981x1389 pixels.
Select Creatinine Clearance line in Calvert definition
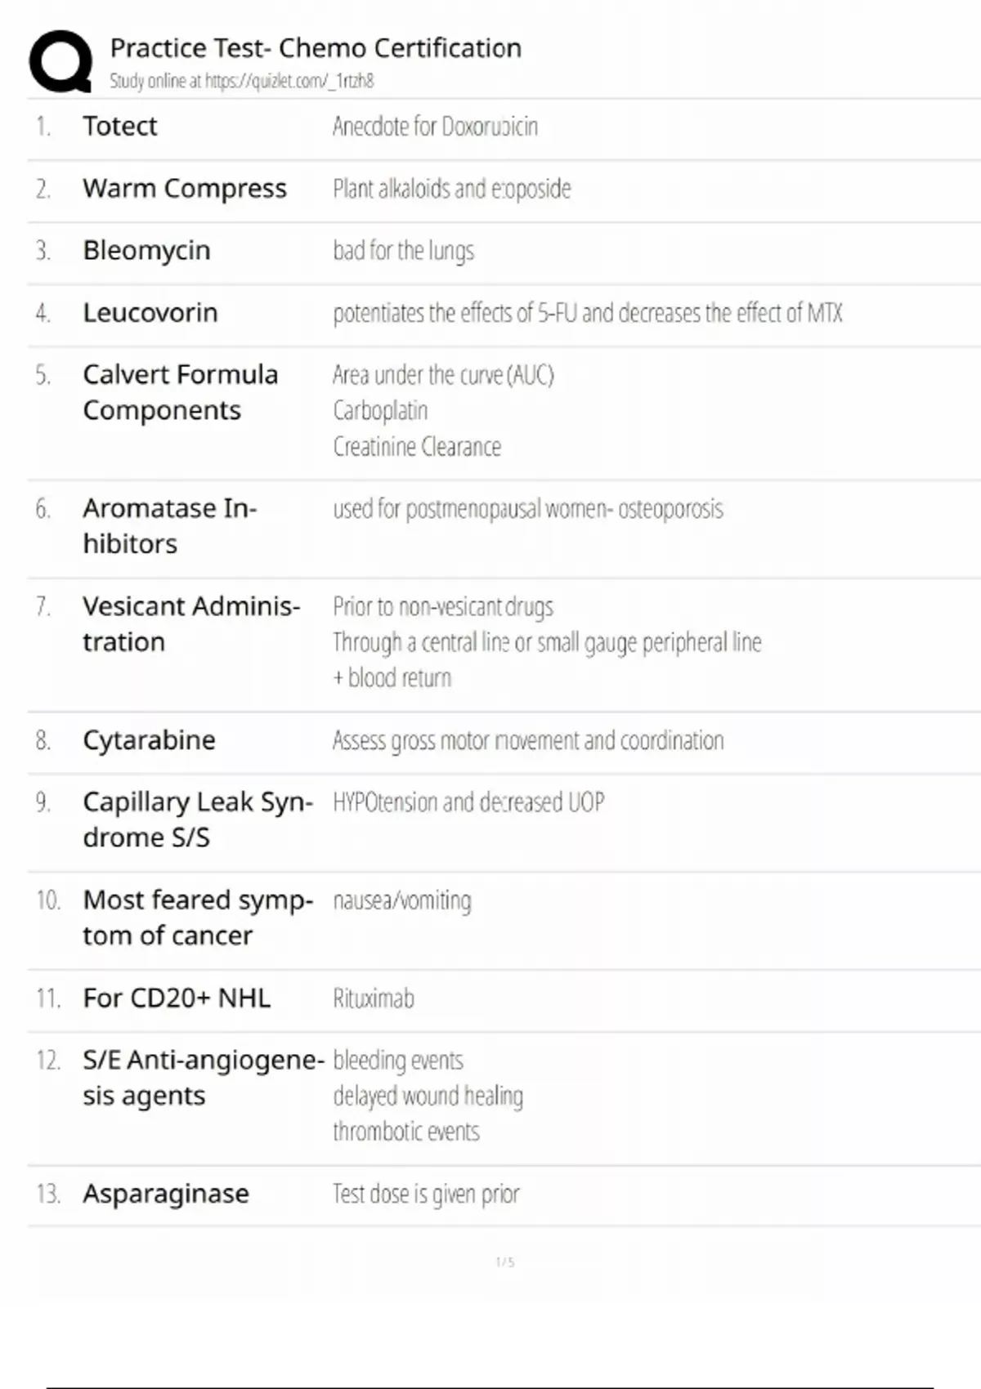tap(417, 447)
